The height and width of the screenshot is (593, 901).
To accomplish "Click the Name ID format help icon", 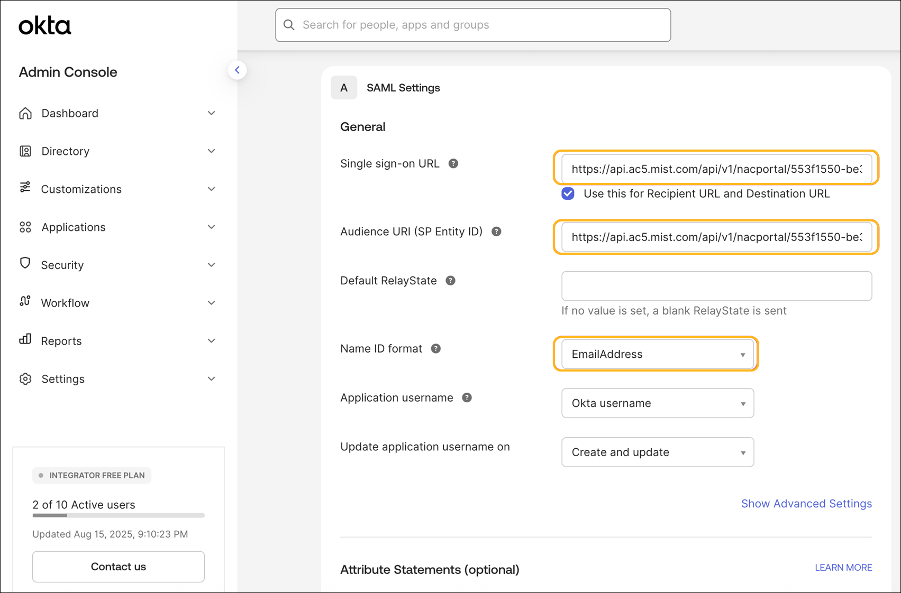I will [436, 349].
